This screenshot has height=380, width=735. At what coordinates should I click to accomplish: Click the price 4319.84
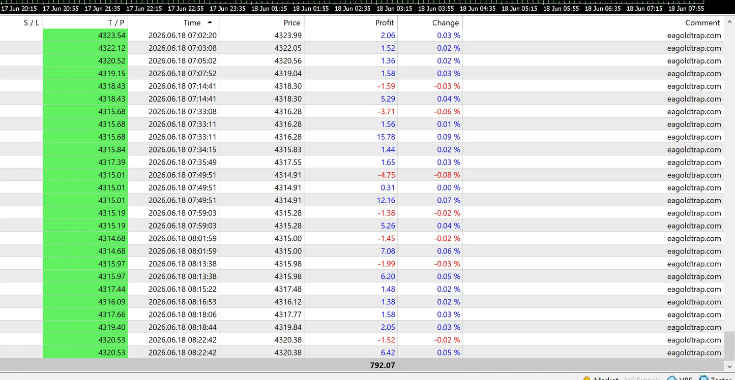pos(288,327)
